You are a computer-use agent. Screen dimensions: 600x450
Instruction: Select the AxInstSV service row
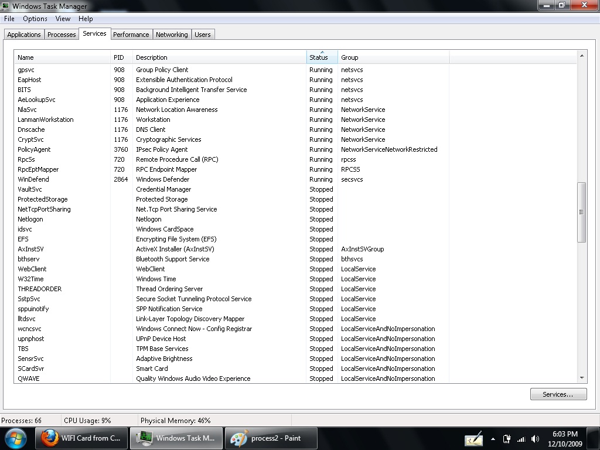coord(295,248)
